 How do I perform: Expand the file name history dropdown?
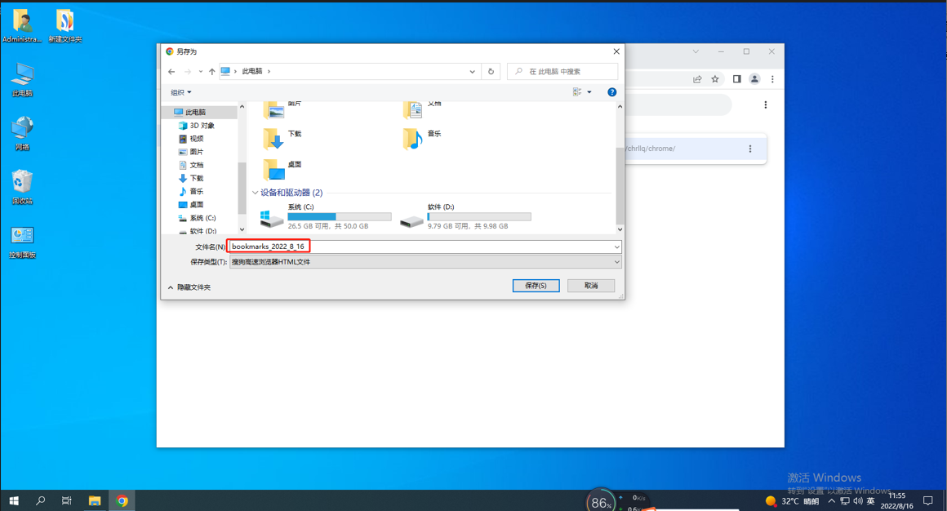[x=616, y=247]
